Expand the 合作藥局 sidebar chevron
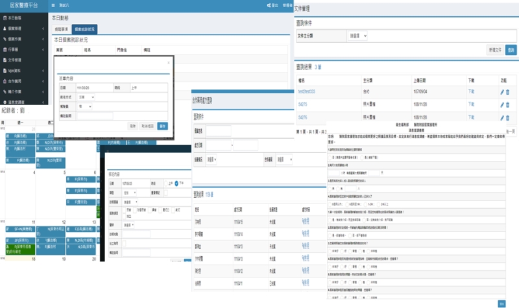 pyautogui.click(x=43, y=81)
